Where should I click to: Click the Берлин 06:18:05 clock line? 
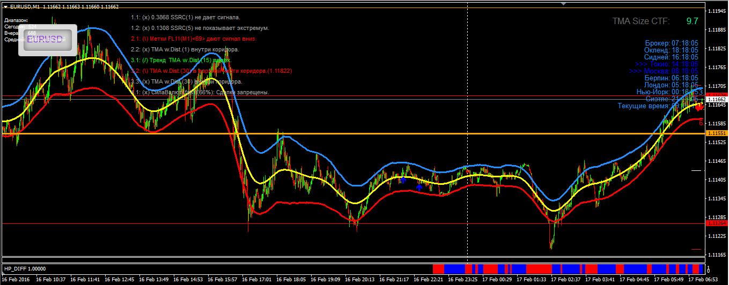pyautogui.click(x=672, y=78)
